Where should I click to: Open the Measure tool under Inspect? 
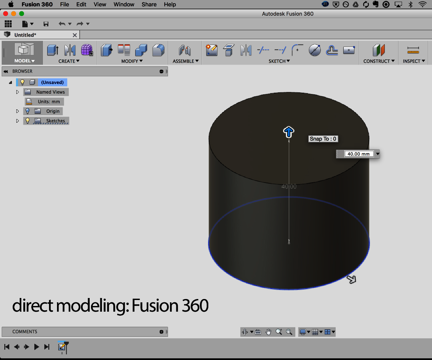pyautogui.click(x=413, y=50)
